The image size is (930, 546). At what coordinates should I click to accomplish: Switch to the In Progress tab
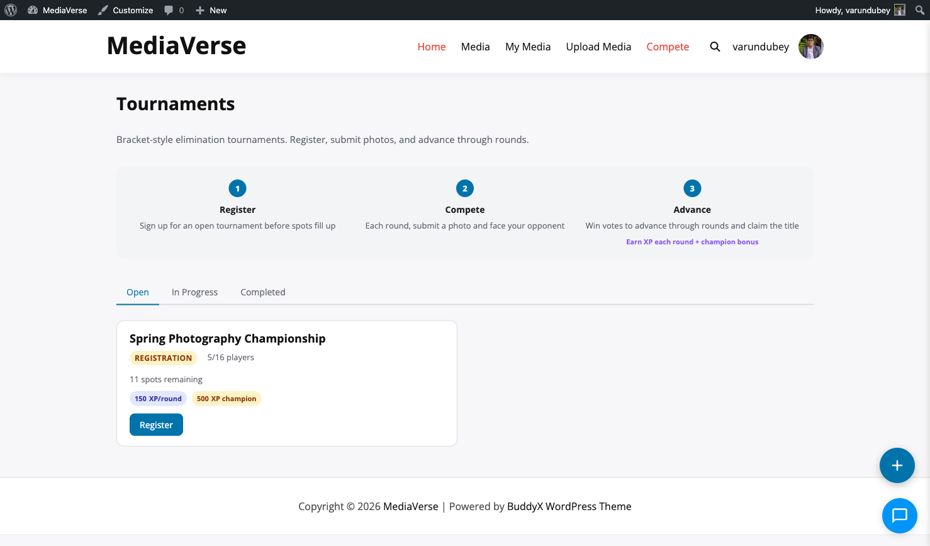[194, 292]
